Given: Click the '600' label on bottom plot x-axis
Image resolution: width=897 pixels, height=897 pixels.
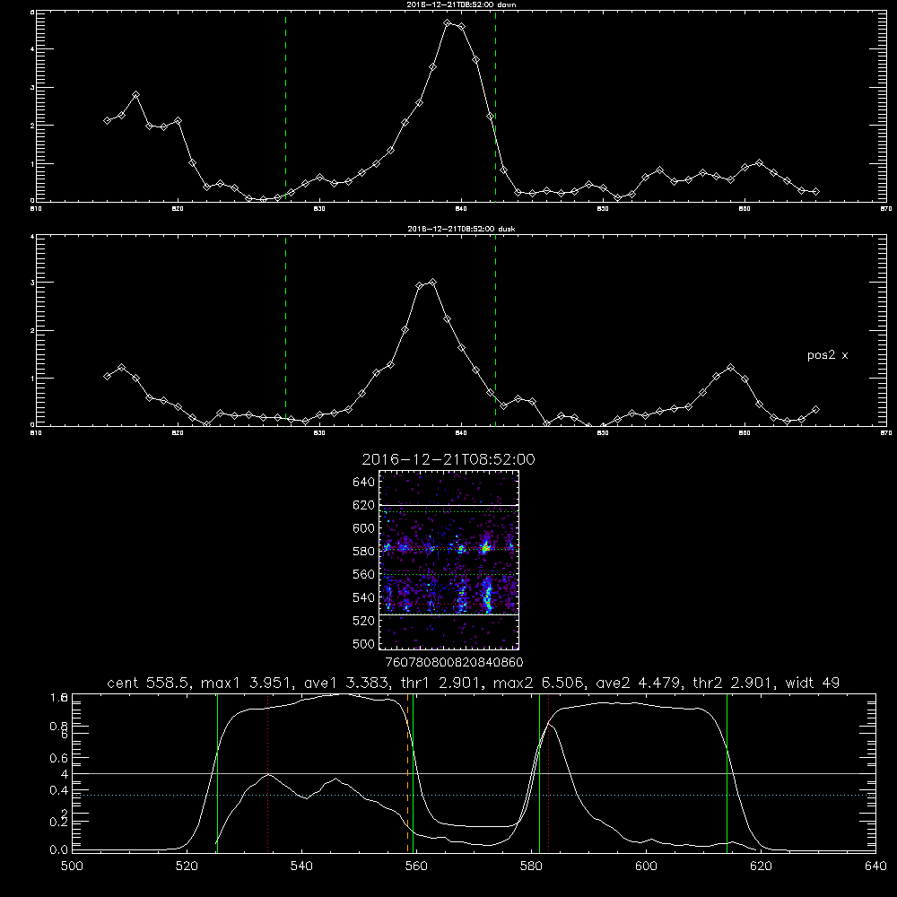Looking at the screenshot, I should click(x=646, y=867).
